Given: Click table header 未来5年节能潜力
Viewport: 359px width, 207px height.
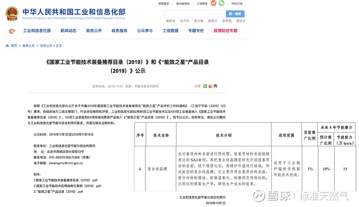Looking at the screenshot, I should point(336,128).
